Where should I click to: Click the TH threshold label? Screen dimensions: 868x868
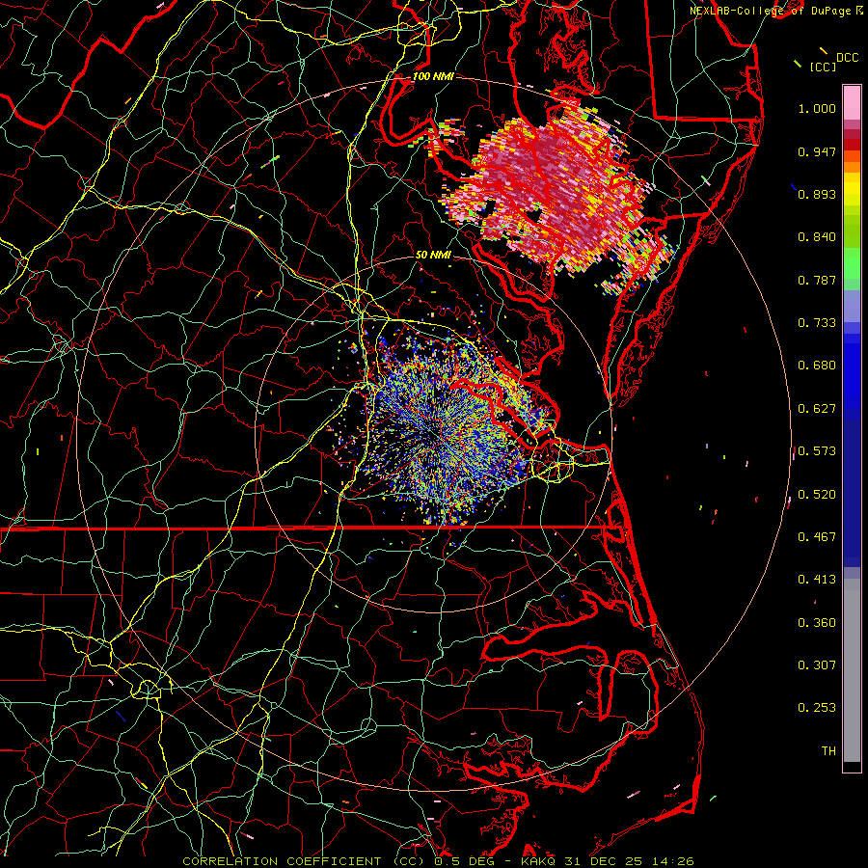click(828, 751)
